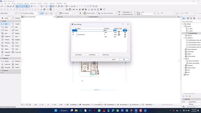The height and width of the screenshot is (113, 201).
Task: Collapse the Design toolbox section
Action: point(1,21)
